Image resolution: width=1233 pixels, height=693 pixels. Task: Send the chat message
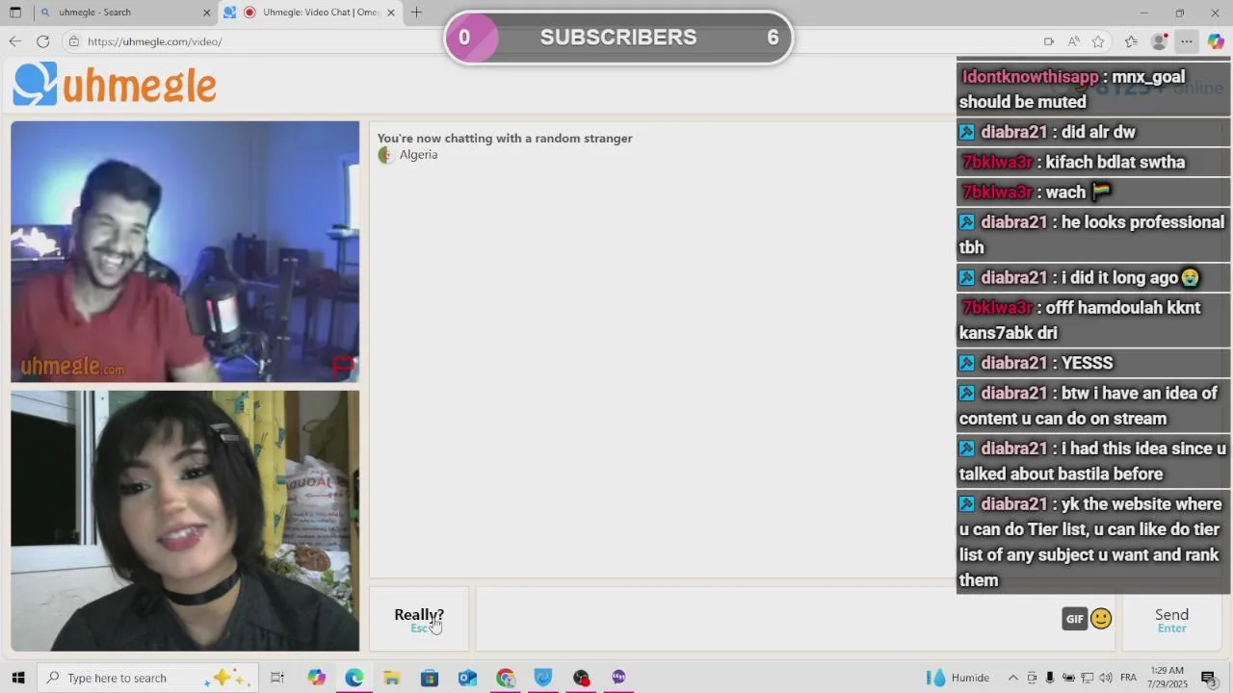click(1171, 620)
